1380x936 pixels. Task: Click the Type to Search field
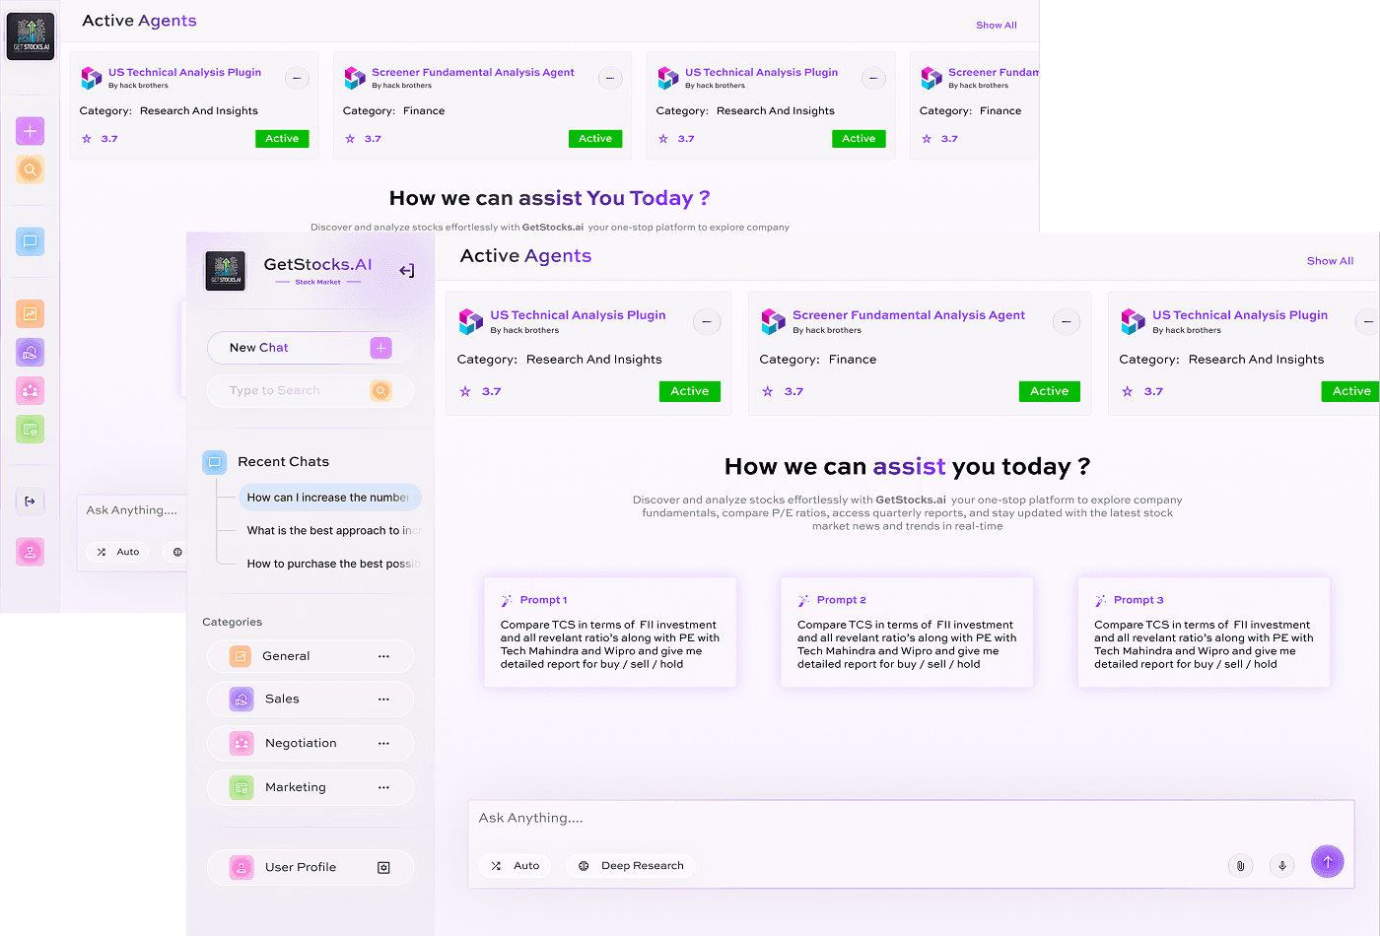pyautogui.click(x=310, y=391)
